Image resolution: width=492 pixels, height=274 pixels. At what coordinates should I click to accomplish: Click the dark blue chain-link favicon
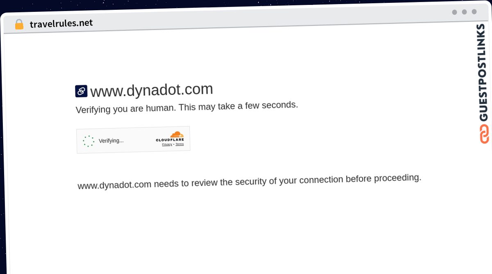click(81, 91)
